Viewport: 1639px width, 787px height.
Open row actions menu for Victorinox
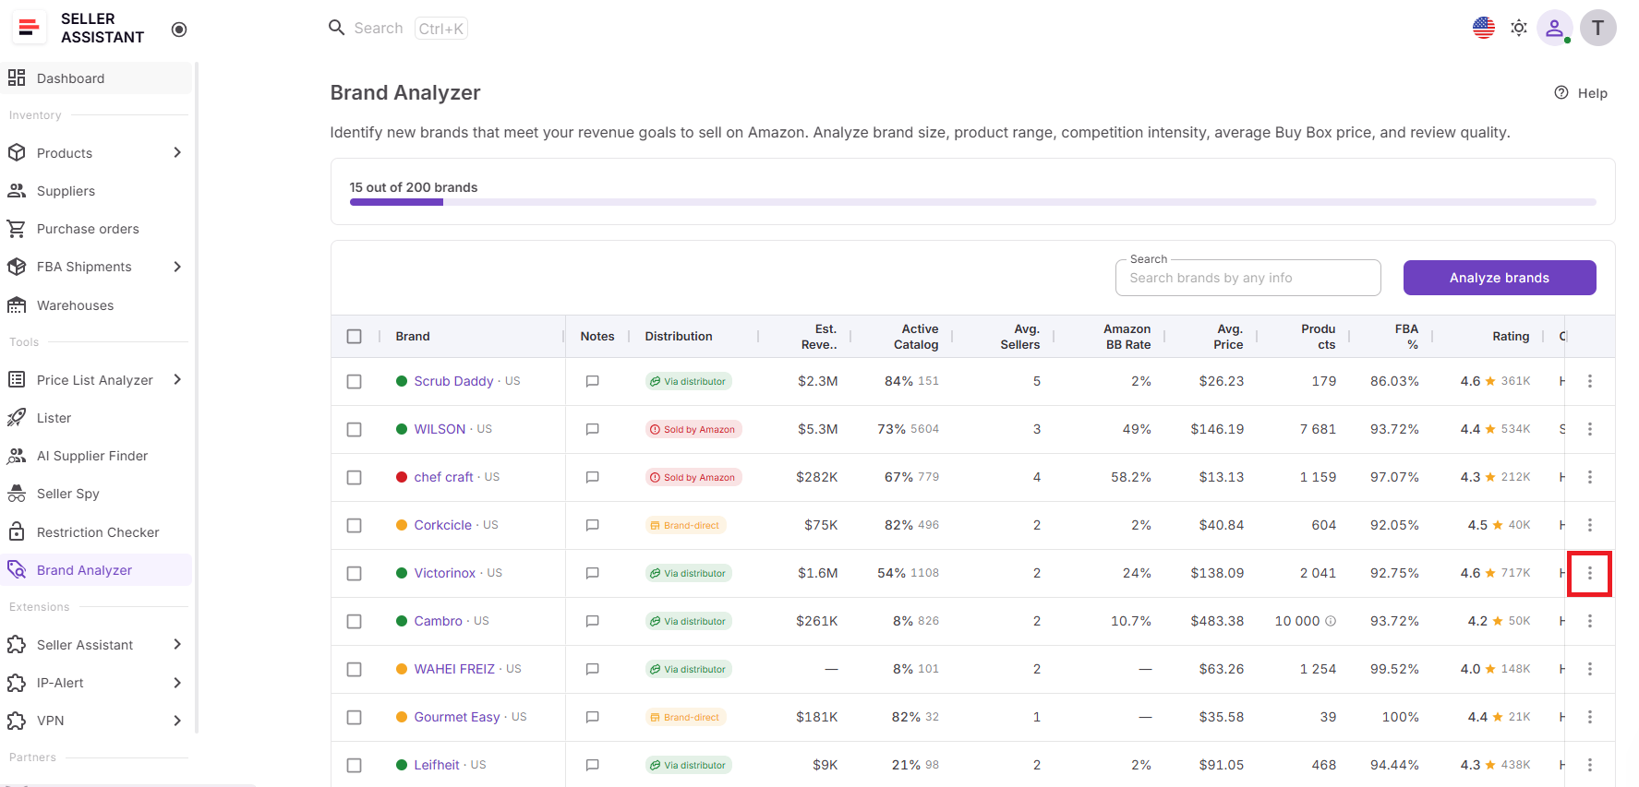point(1590,573)
